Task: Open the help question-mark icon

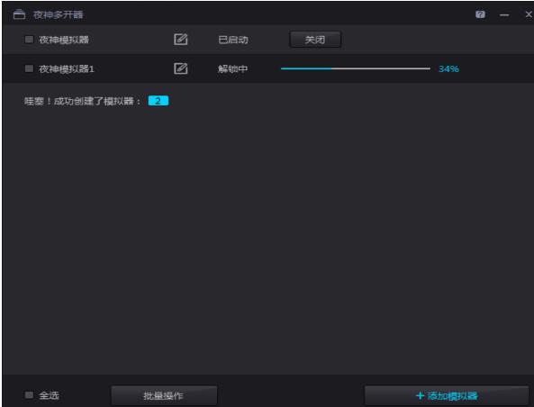Action: point(480,14)
